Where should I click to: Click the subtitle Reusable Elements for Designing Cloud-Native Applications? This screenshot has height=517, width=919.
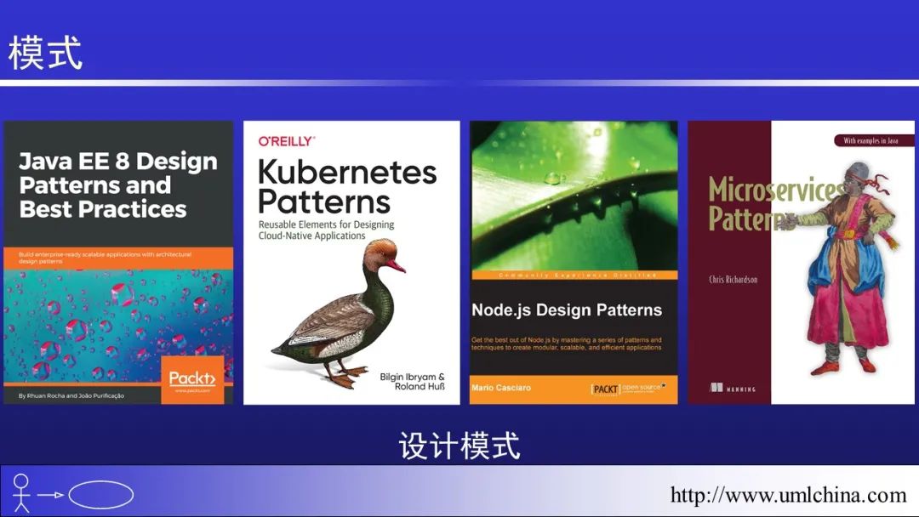[327, 230]
